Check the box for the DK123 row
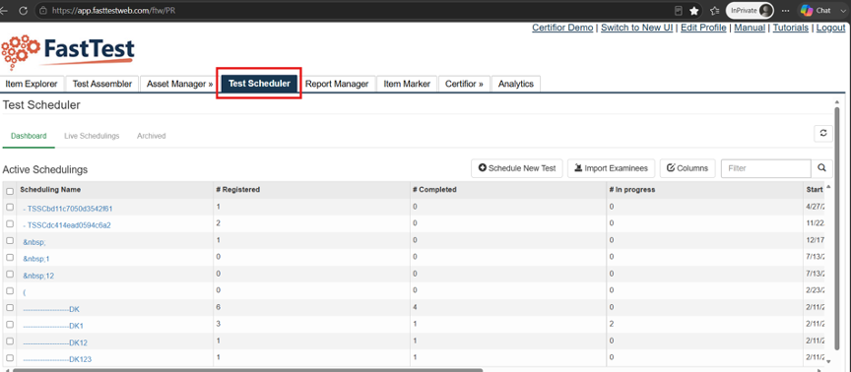 (10, 357)
